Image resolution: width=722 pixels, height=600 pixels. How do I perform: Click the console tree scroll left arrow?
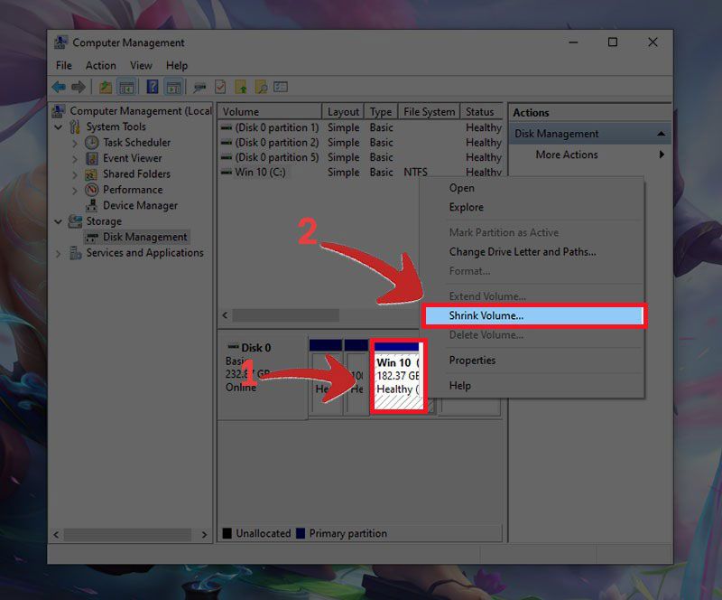[x=56, y=535]
